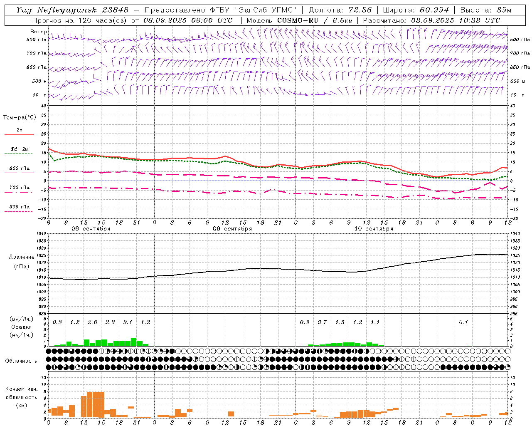This screenshot has height=426, width=532.
Task: Click the 10 сентября date label
Action: [374, 229]
